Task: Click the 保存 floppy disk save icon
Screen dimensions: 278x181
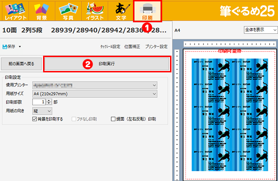Action: (x=5, y=47)
